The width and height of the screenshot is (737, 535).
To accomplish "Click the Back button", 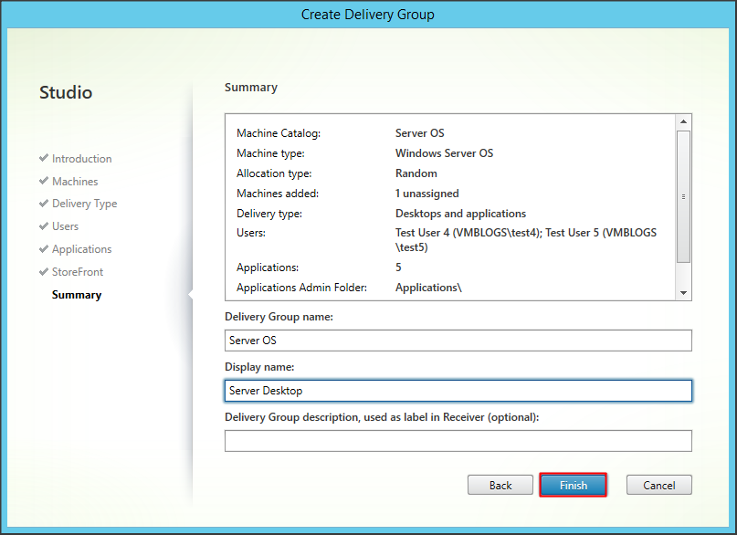I will 500,485.
